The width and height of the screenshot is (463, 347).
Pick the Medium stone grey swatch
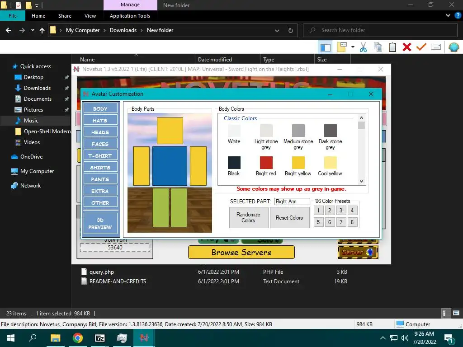click(298, 130)
